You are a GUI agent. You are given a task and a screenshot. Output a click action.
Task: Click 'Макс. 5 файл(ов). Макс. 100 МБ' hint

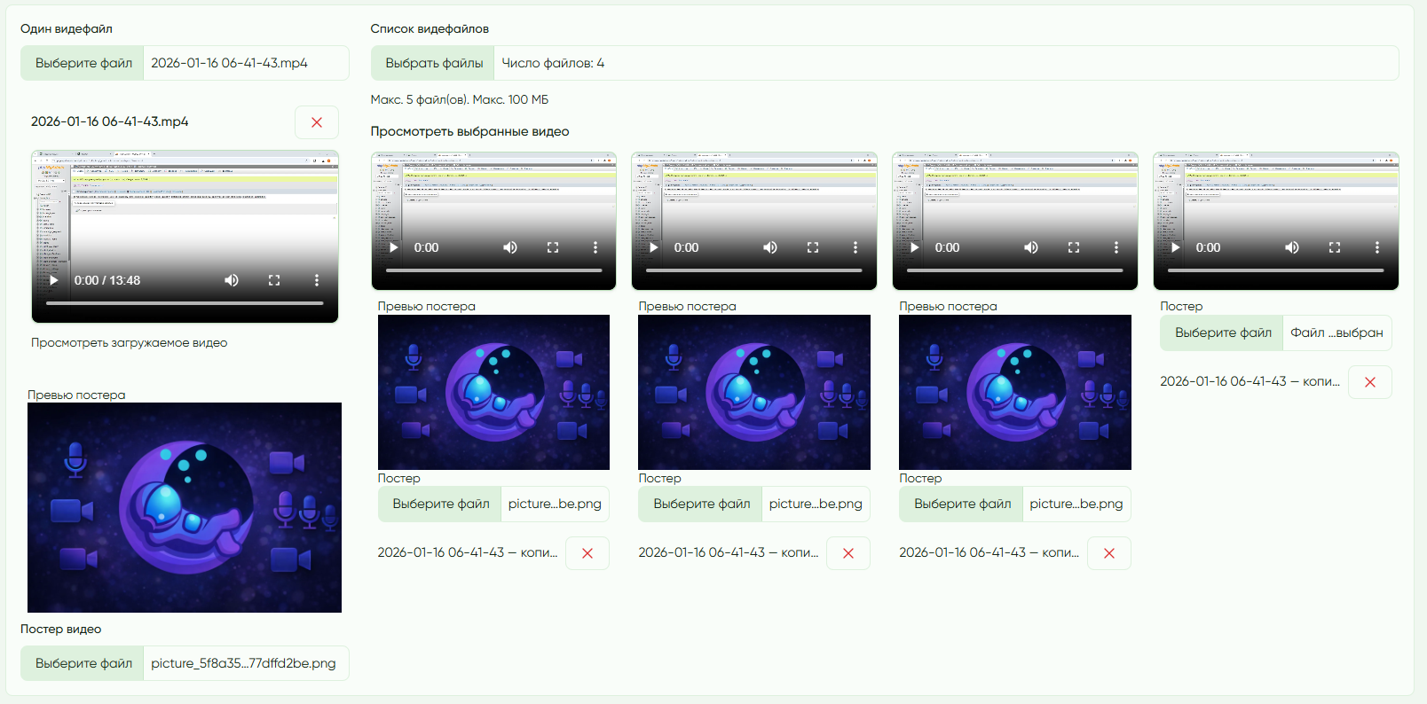pos(460,99)
